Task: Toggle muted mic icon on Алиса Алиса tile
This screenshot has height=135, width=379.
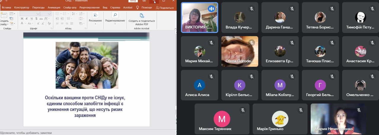Action: [x=211, y=76]
